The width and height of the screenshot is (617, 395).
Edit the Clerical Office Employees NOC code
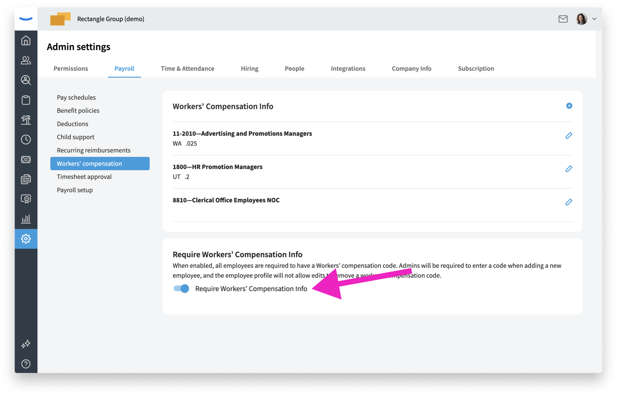pos(569,202)
